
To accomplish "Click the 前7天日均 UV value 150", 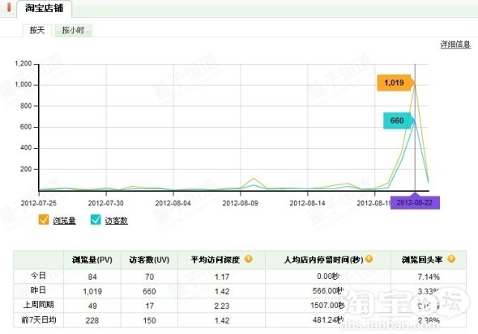I will click(x=149, y=320).
